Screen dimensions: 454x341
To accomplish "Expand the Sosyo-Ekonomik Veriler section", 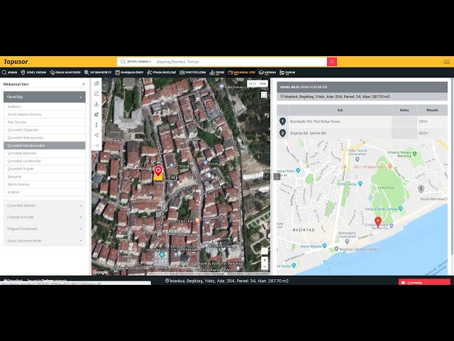I will pos(44,241).
